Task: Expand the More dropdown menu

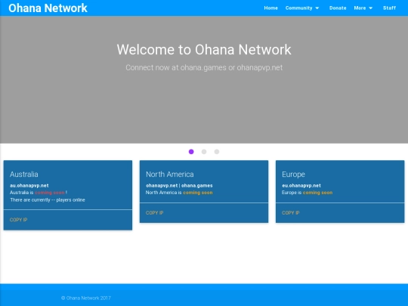Action: tap(363, 8)
